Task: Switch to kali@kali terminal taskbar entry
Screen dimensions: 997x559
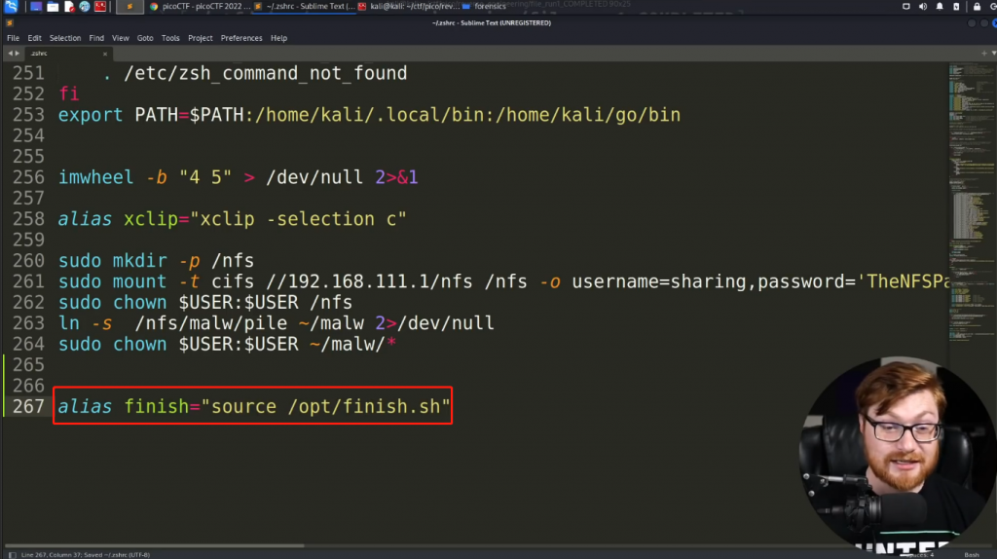Action: click(x=408, y=7)
